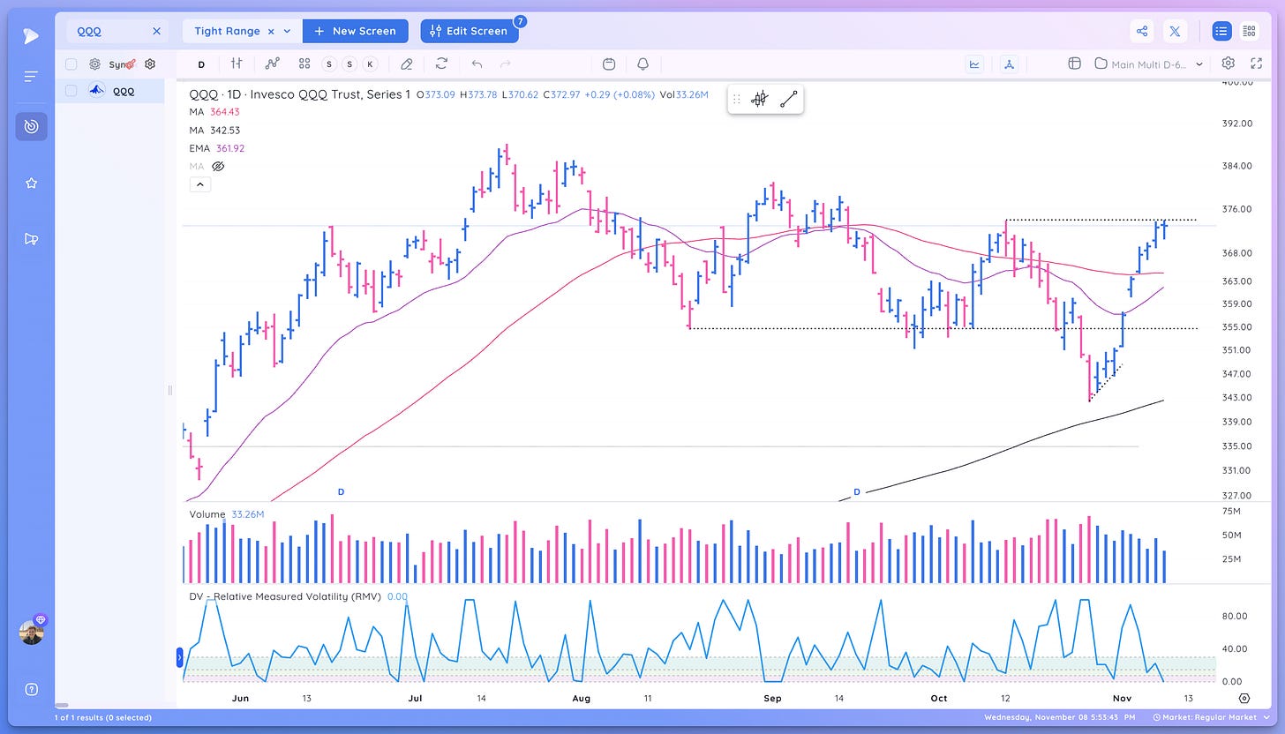
Task: Share chart to X (Twitter)
Action: [1176, 31]
